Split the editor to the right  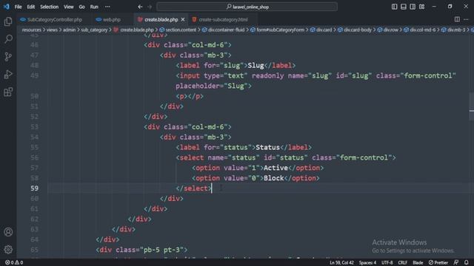point(457,19)
